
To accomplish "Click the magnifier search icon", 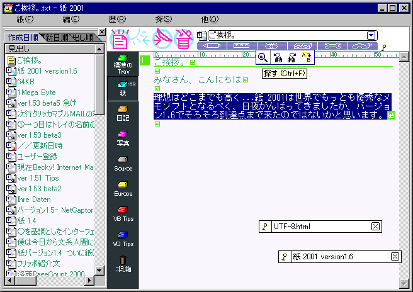I will coord(263,57).
